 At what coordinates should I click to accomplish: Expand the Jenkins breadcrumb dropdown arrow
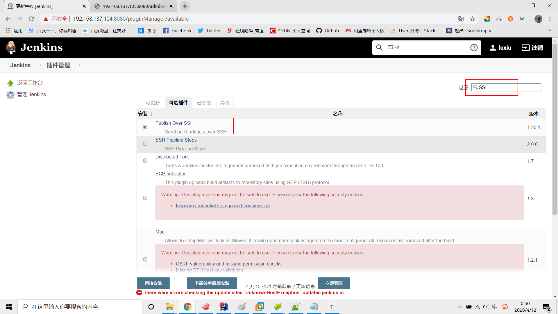(40, 65)
